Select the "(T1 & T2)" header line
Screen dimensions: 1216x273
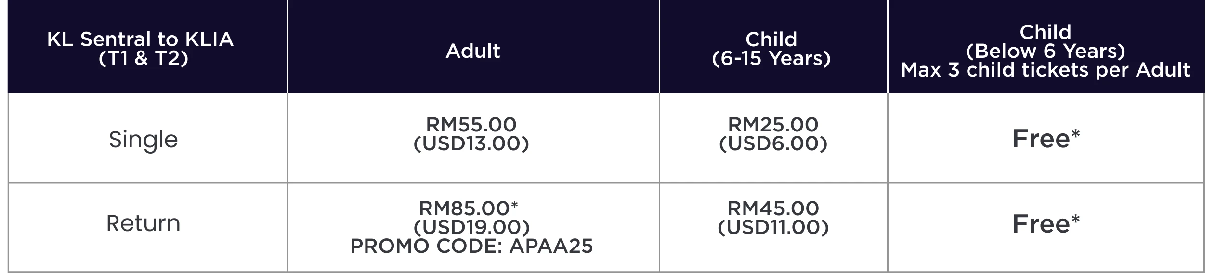coord(143,59)
